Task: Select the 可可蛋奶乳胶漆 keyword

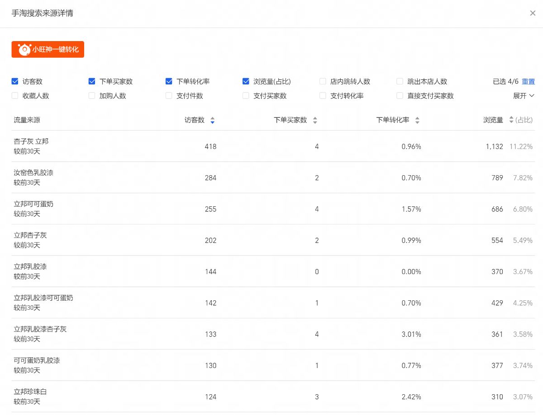Action: 37,360
